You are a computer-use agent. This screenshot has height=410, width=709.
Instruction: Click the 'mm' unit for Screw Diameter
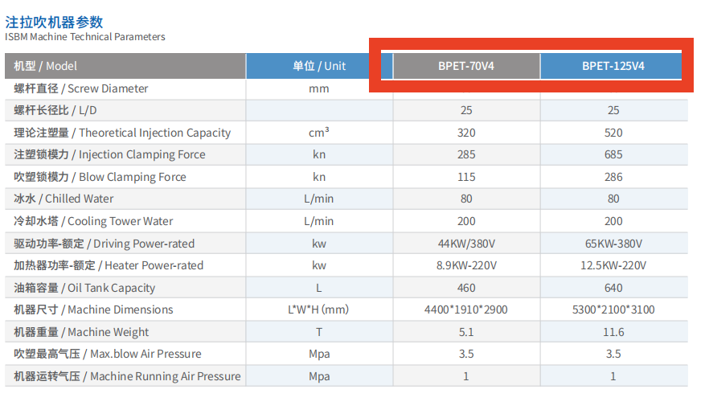pos(319,89)
